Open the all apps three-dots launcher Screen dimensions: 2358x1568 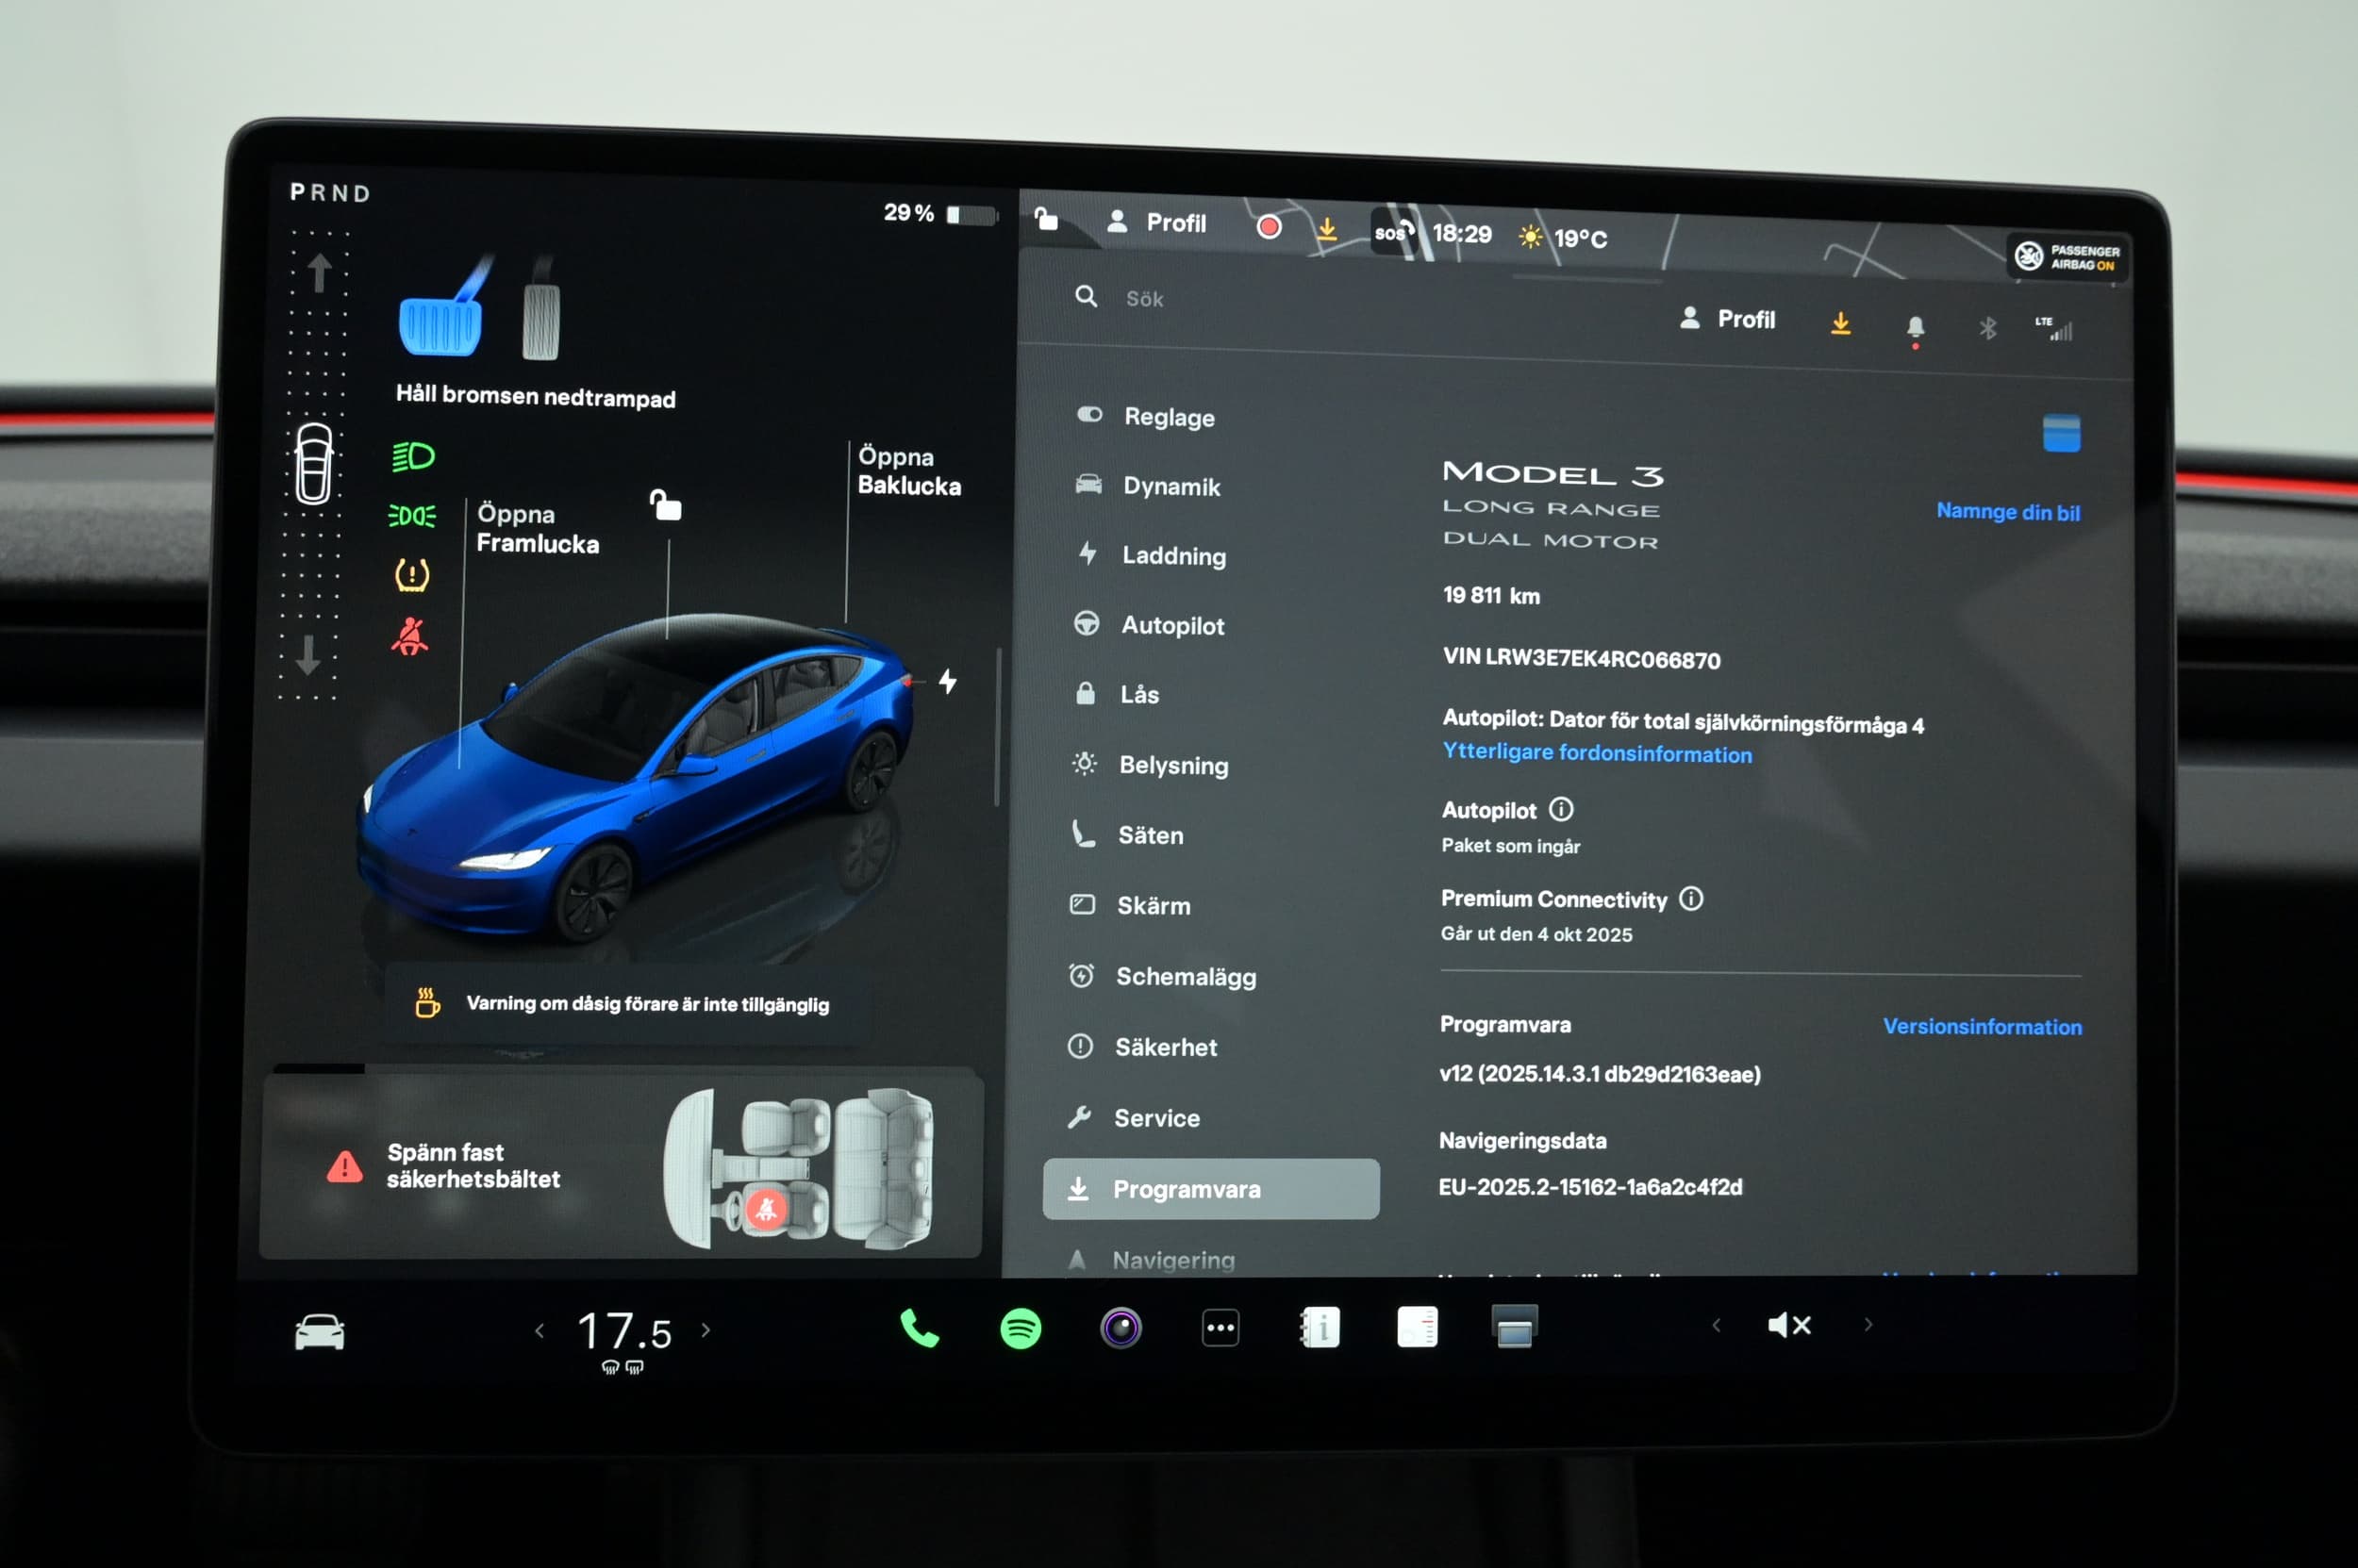click(1221, 1329)
